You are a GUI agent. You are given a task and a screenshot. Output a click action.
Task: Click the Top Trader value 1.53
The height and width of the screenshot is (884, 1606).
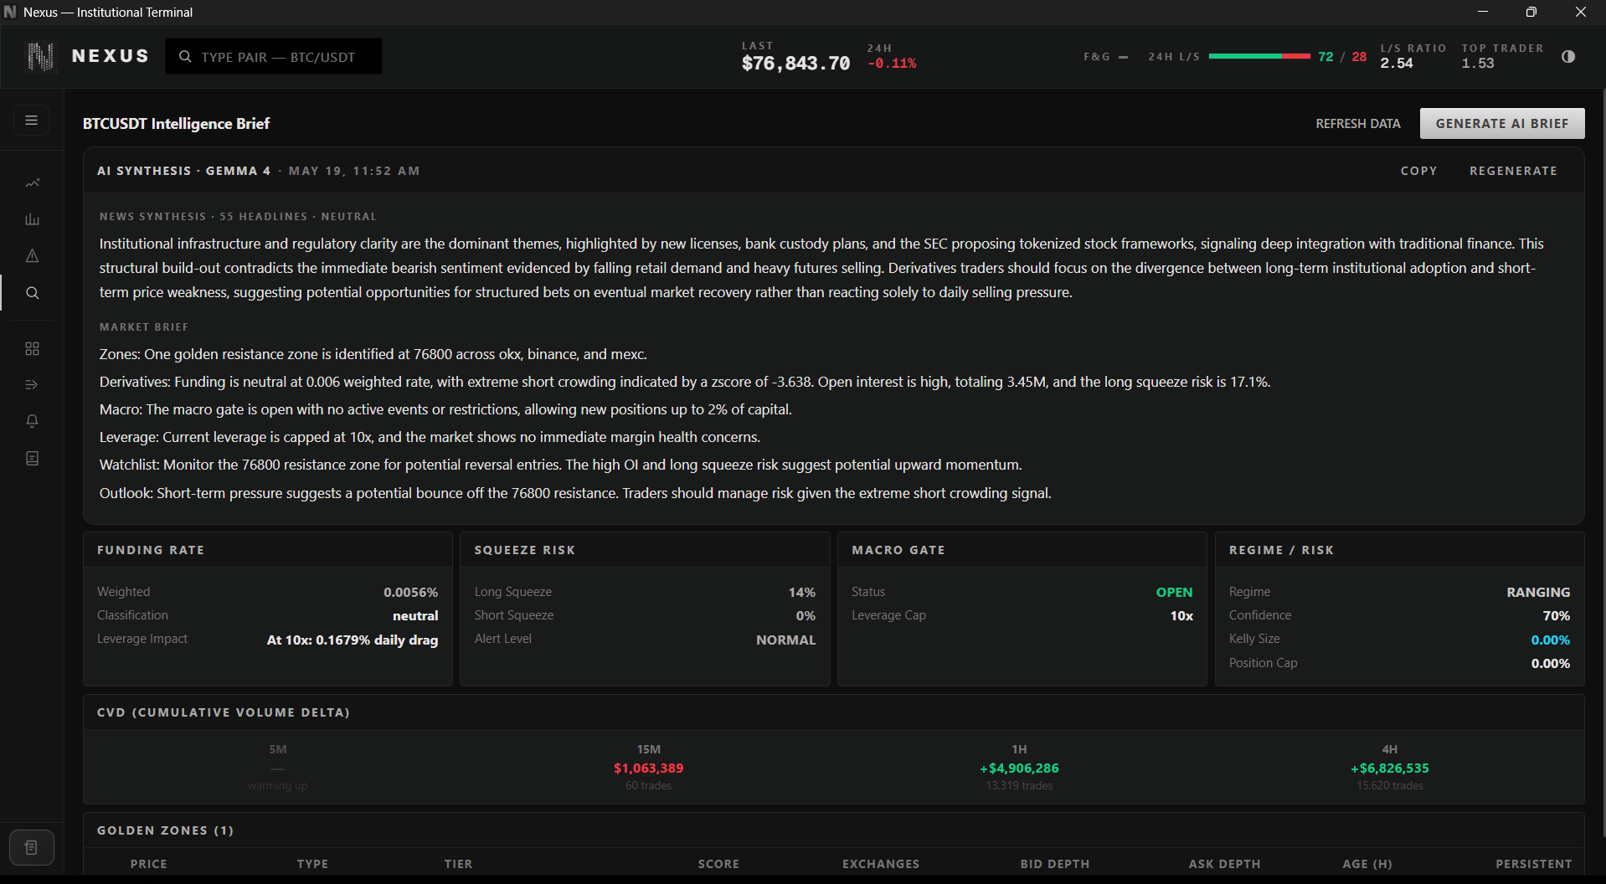(1478, 64)
